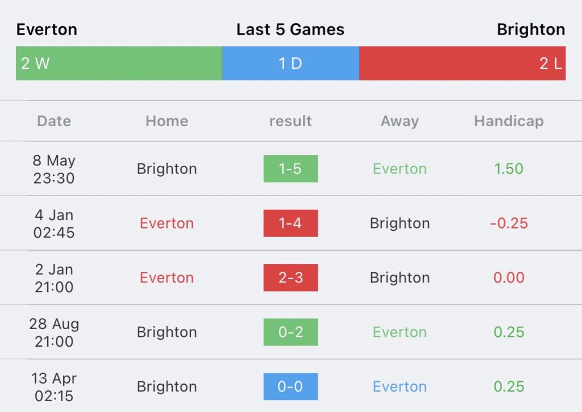This screenshot has height=412, width=582.
Task: Open the red 1-4 score badge
Action: tap(290, 223)
